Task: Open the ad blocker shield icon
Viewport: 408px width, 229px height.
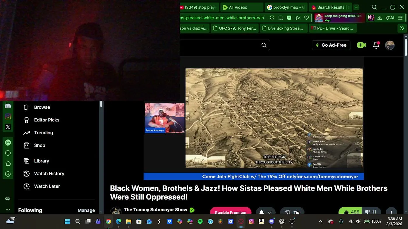Action: click(289, 18)
